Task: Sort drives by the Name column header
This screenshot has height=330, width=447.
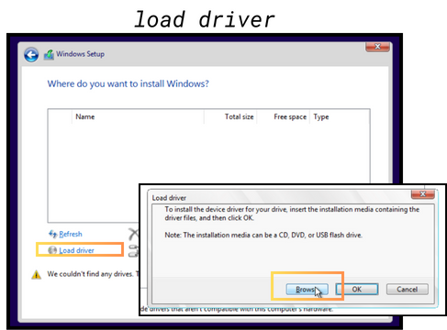Action: (138, 116)
